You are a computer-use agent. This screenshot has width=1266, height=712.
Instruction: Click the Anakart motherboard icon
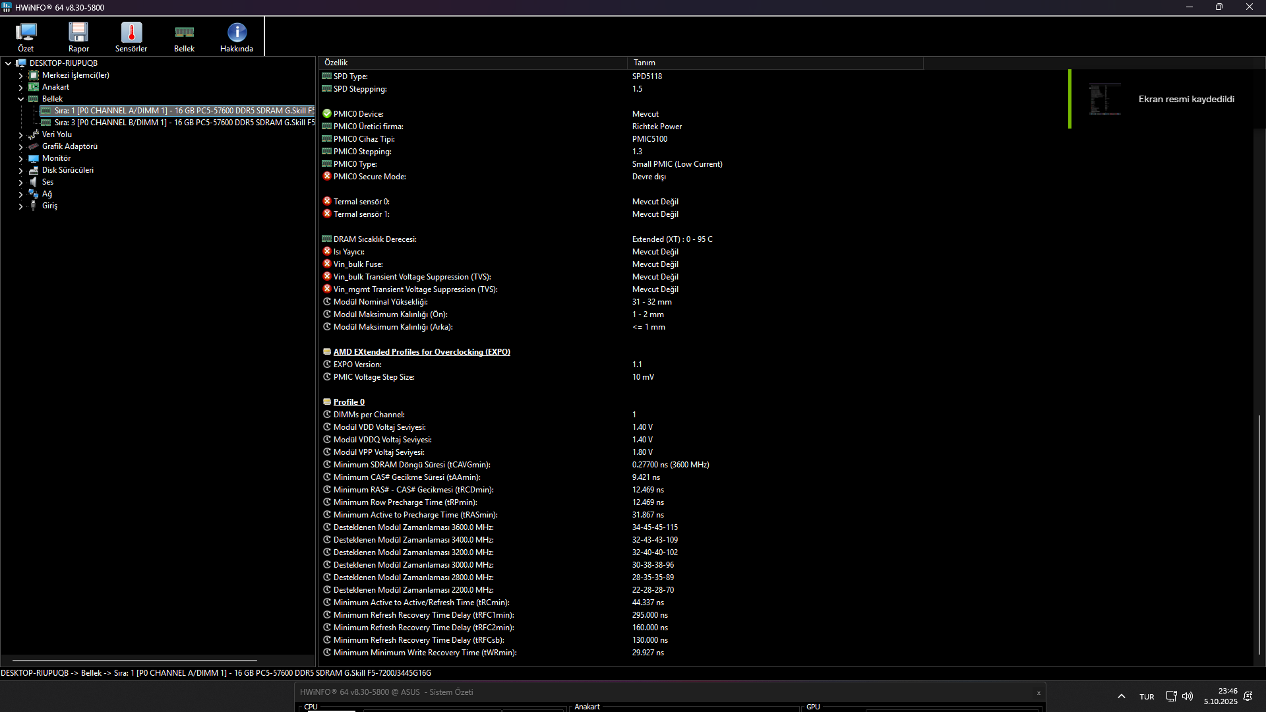click(x=34, y=87)
